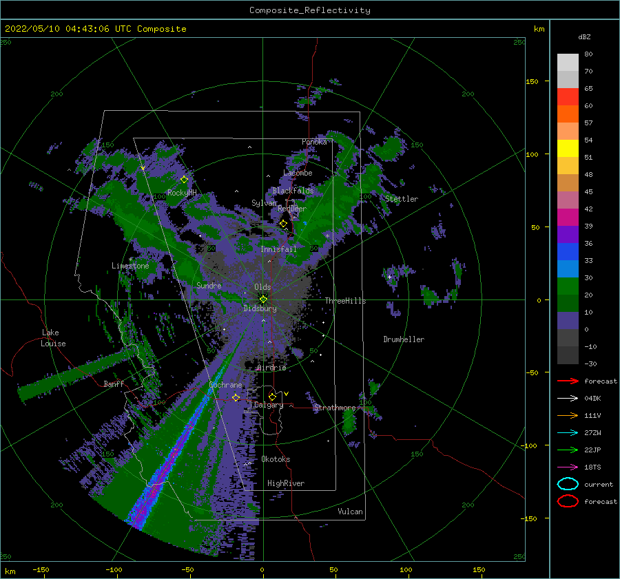
Task: Click the white 04DK arrow icon
Action: (568, 399)
